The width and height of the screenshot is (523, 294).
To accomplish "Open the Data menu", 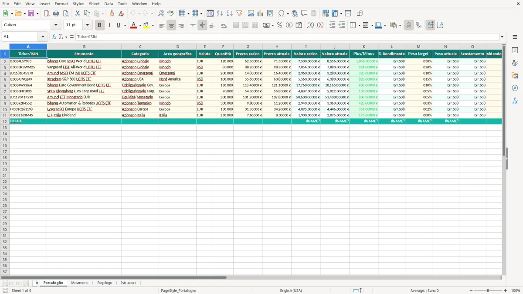I will pyautogui.click(x=109, y=3).
